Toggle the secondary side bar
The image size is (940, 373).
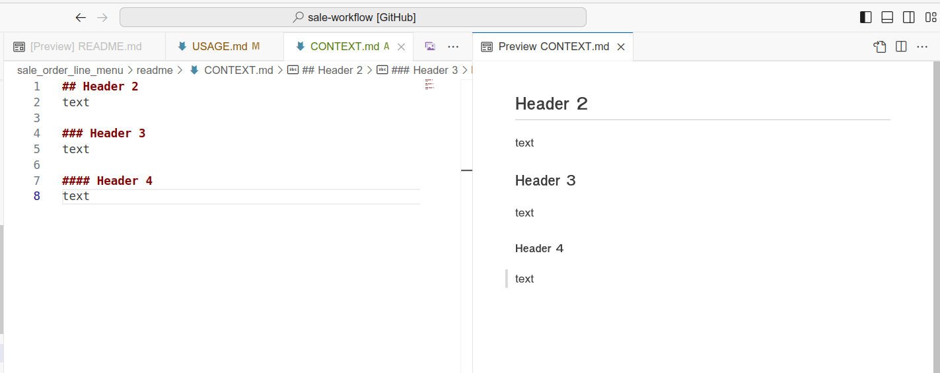(909, 17)
